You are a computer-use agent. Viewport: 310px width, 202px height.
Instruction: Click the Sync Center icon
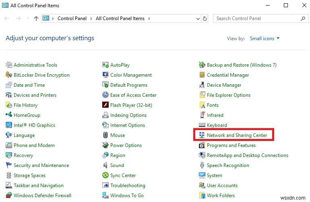[x=105, y=175]
